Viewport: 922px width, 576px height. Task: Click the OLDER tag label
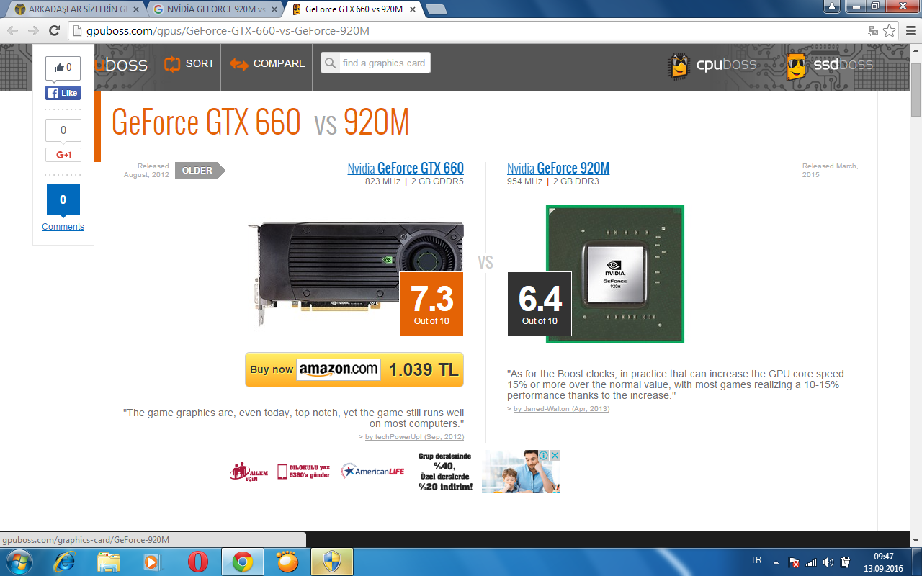[200, 171]
